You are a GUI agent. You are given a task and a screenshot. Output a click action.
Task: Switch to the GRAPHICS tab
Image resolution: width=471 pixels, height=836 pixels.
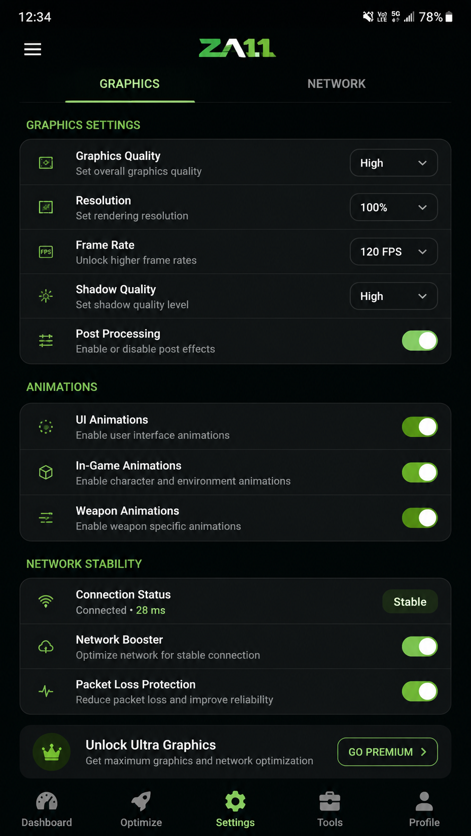point(130,84)
